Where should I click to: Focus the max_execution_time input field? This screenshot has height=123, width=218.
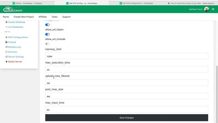click(x=126, y=69)
